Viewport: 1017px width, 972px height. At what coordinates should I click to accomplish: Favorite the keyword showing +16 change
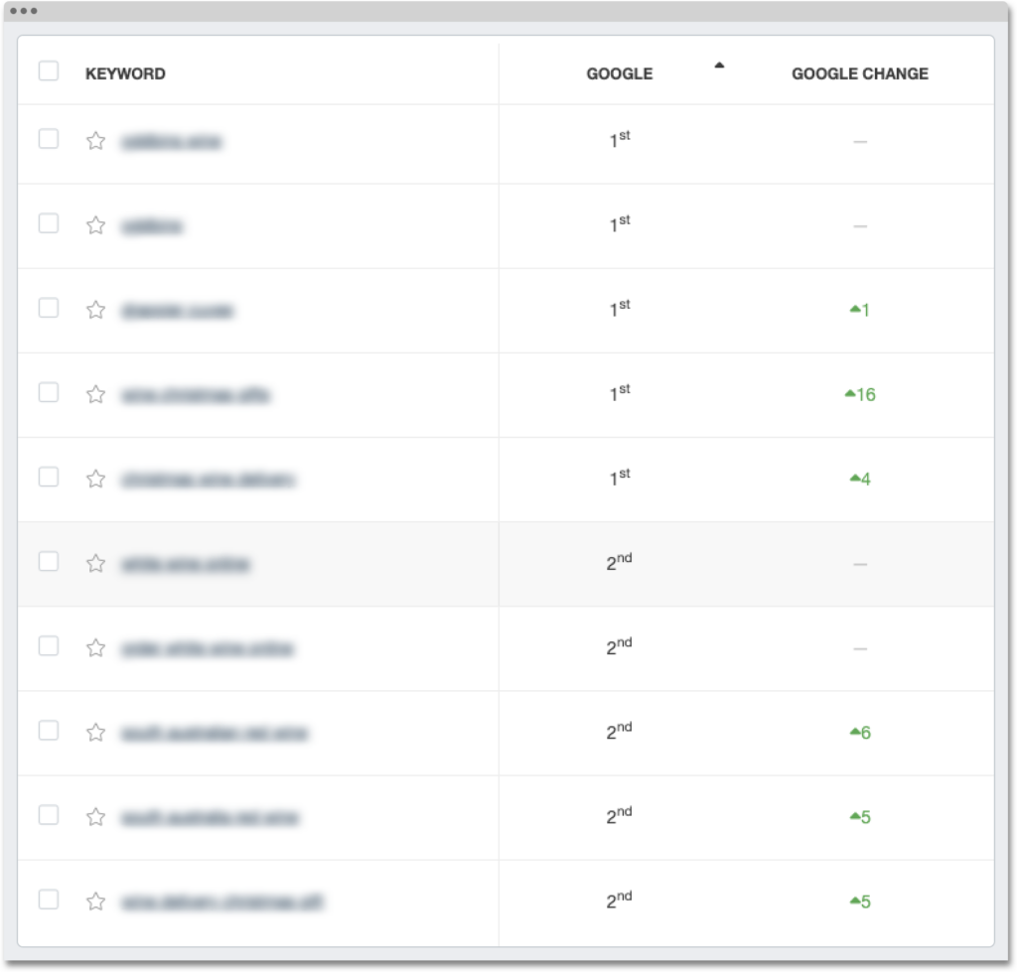pos(95,394)
